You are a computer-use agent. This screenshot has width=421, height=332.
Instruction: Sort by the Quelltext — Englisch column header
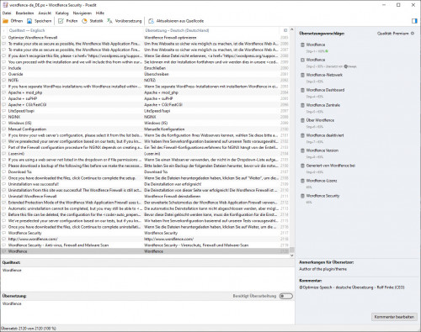[x=27, y=30]
